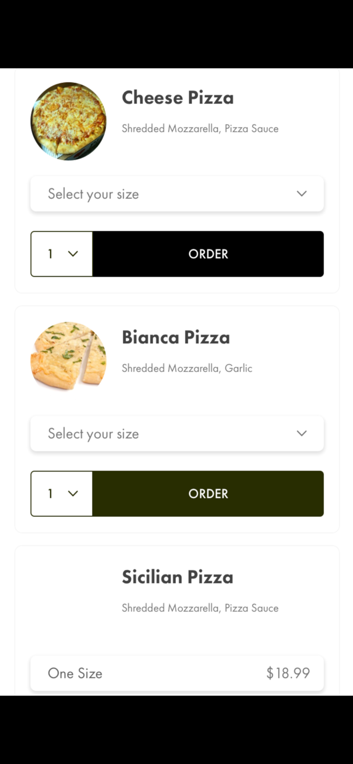Click the chevron on Cheese Pizza size field

(301, 194)
